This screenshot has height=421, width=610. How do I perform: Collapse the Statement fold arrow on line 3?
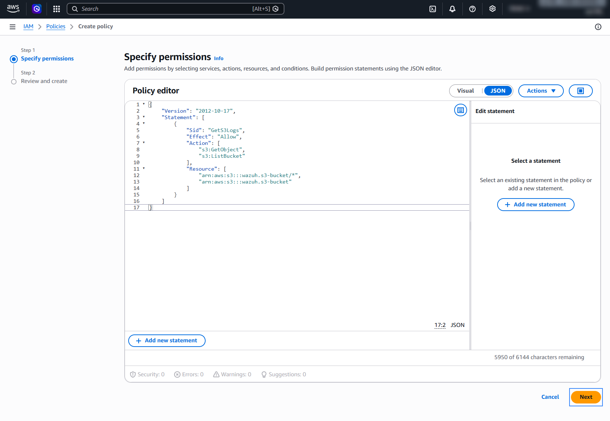(x=144, y=117)
